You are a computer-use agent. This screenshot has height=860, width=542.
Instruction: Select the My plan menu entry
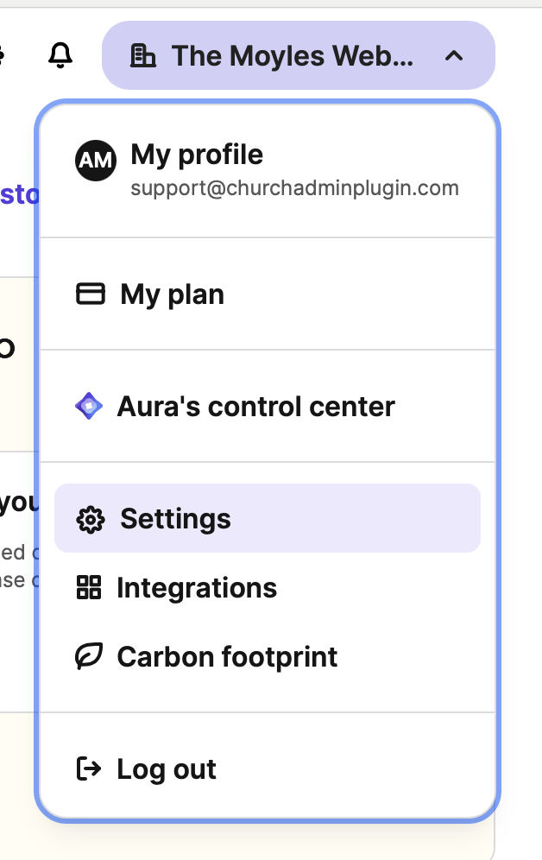(x=173, y=294)
